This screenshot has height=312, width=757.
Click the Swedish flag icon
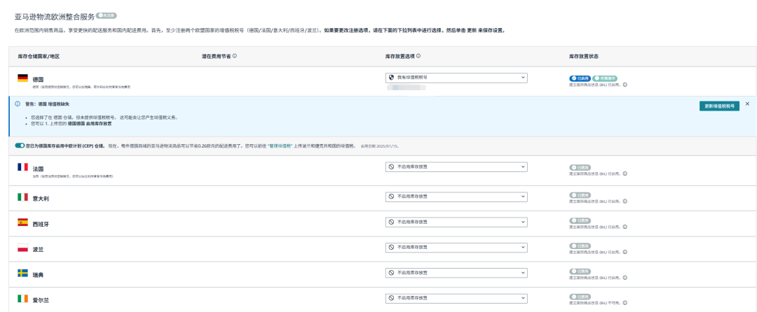(22, 273)
